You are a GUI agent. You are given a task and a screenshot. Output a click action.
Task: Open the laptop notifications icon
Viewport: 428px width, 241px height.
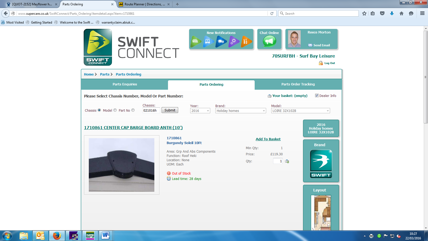point(209,42)
